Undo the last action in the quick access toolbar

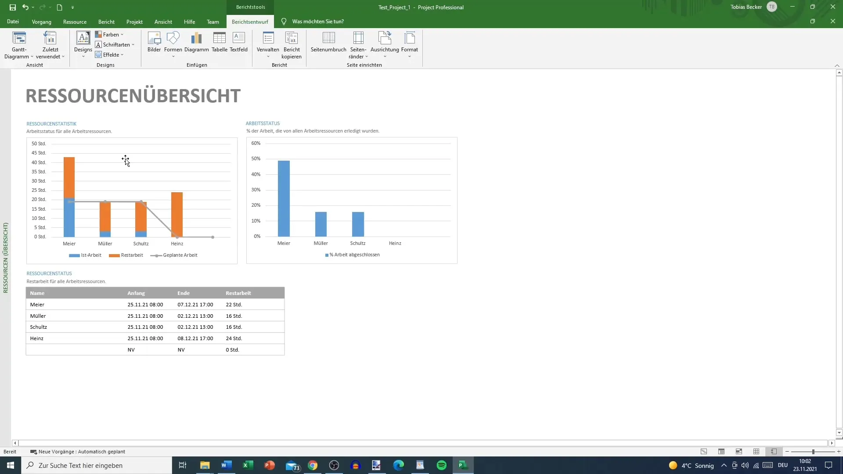(25, 7)
